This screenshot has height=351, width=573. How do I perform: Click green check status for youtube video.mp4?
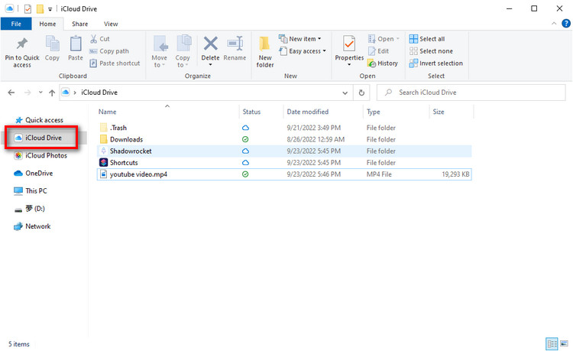click(245, 174)
